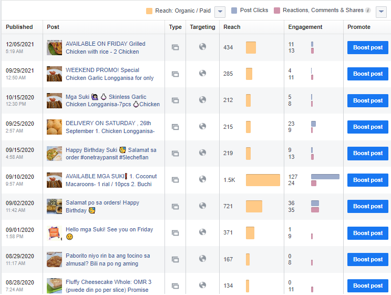
Task: Boost the Fluffy Cheesecake Whole post
Action: click(367, 286)
